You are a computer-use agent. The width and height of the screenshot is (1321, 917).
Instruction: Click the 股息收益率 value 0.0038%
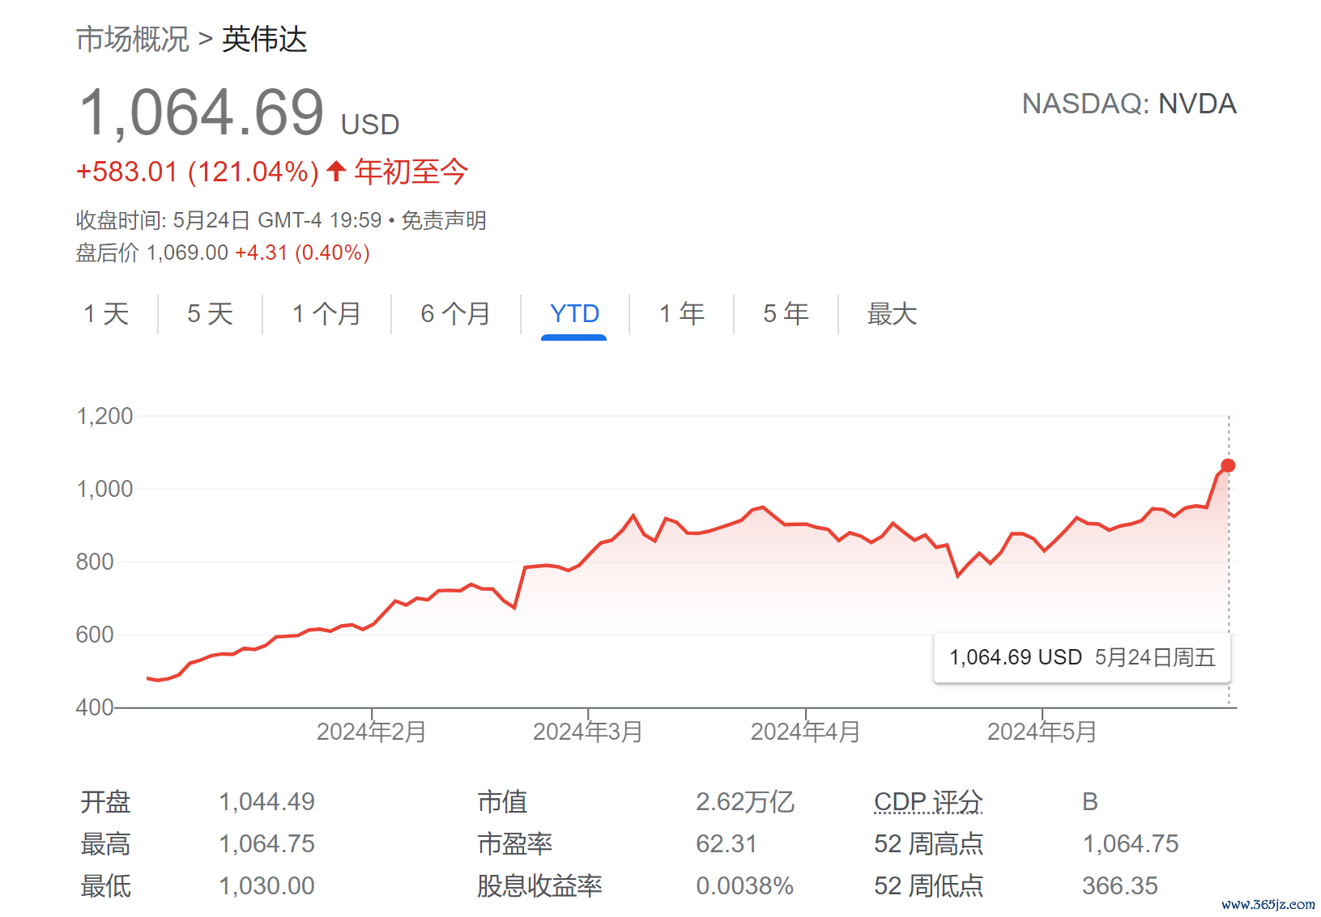click(744, 885)
